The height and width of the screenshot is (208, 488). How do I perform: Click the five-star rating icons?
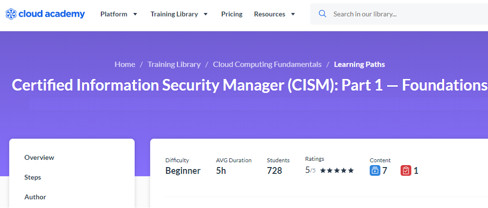pyautogui.click(x=337, y=170)
